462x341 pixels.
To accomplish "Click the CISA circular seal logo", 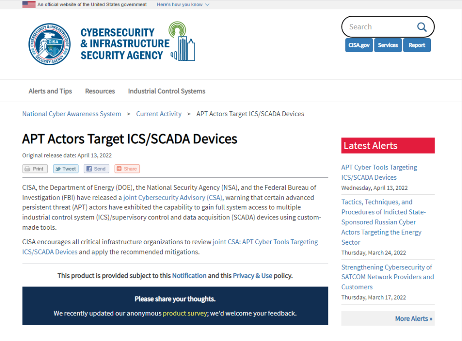I will pyautogui.click(x=50, y=44).
